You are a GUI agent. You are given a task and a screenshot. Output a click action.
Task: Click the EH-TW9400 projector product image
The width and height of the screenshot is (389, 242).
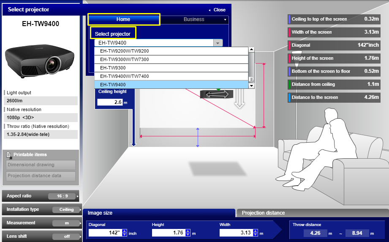[x=40, y=61]
